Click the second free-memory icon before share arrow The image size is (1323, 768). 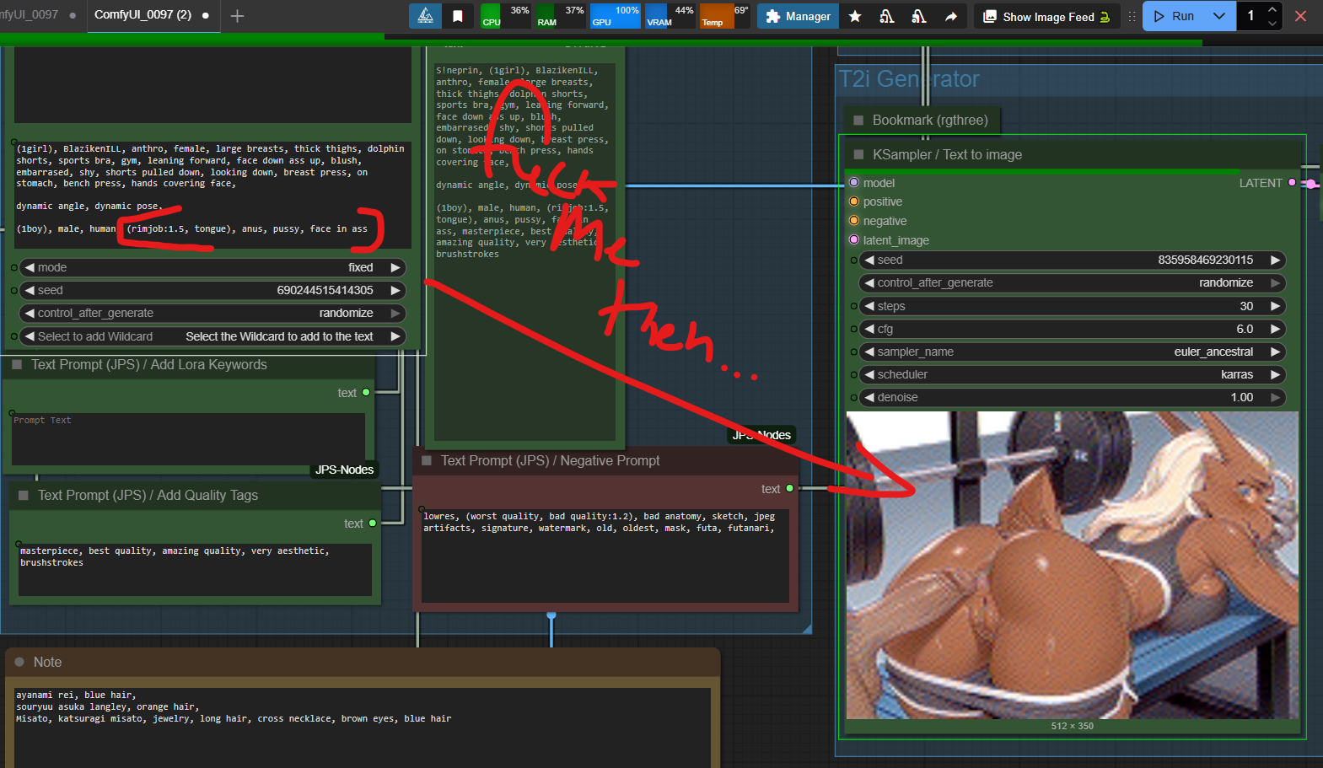[x=919, y=16]
